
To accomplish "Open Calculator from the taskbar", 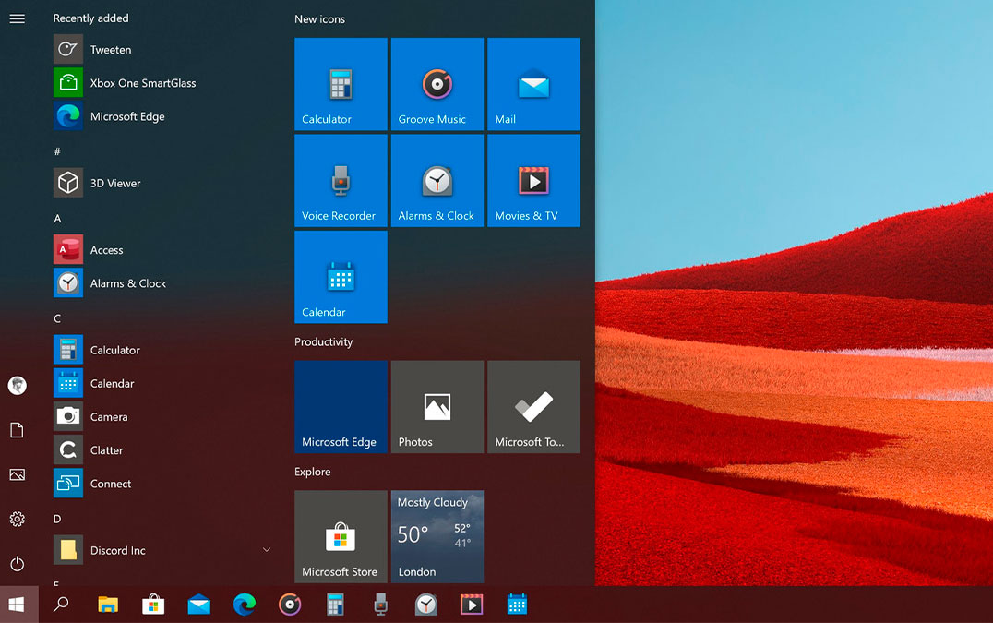I will coord(335,605).
